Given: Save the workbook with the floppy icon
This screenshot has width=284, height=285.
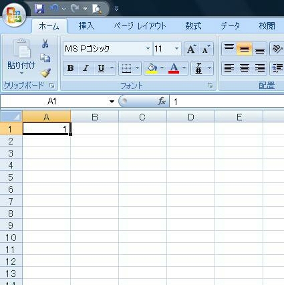Looking at the screenshot, I should 39,9.
